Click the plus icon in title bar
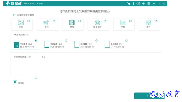 coord(143,4)
